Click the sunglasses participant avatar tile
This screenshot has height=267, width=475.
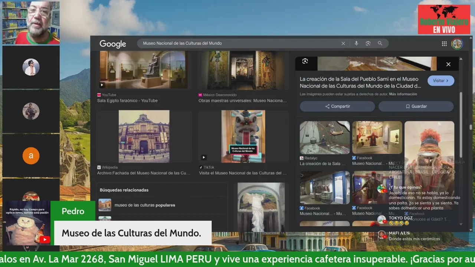point(31,67)
